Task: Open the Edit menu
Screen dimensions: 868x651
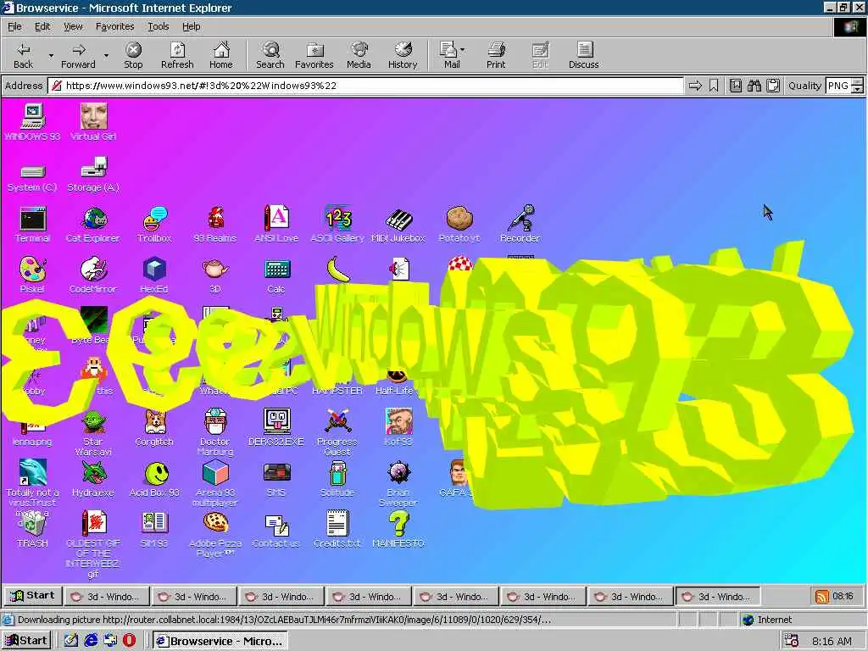Action: [42, 26]
